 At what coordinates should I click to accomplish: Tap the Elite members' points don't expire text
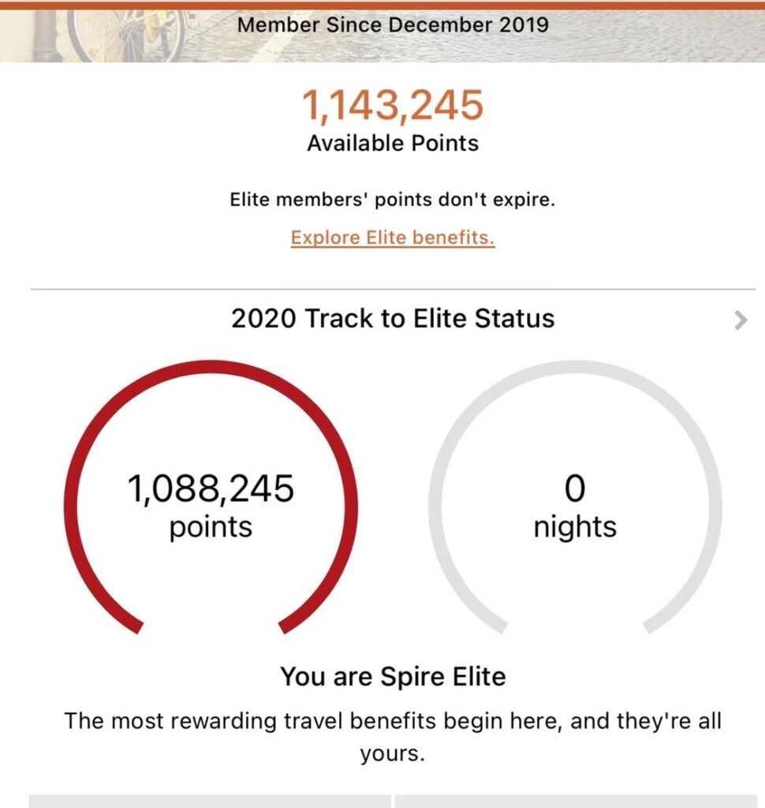(x=393, y=200)
